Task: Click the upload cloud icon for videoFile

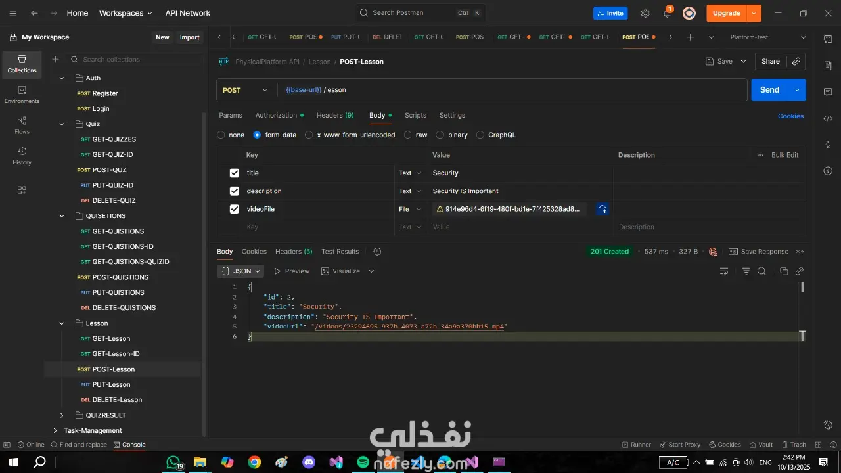Action: coord(602,209)
